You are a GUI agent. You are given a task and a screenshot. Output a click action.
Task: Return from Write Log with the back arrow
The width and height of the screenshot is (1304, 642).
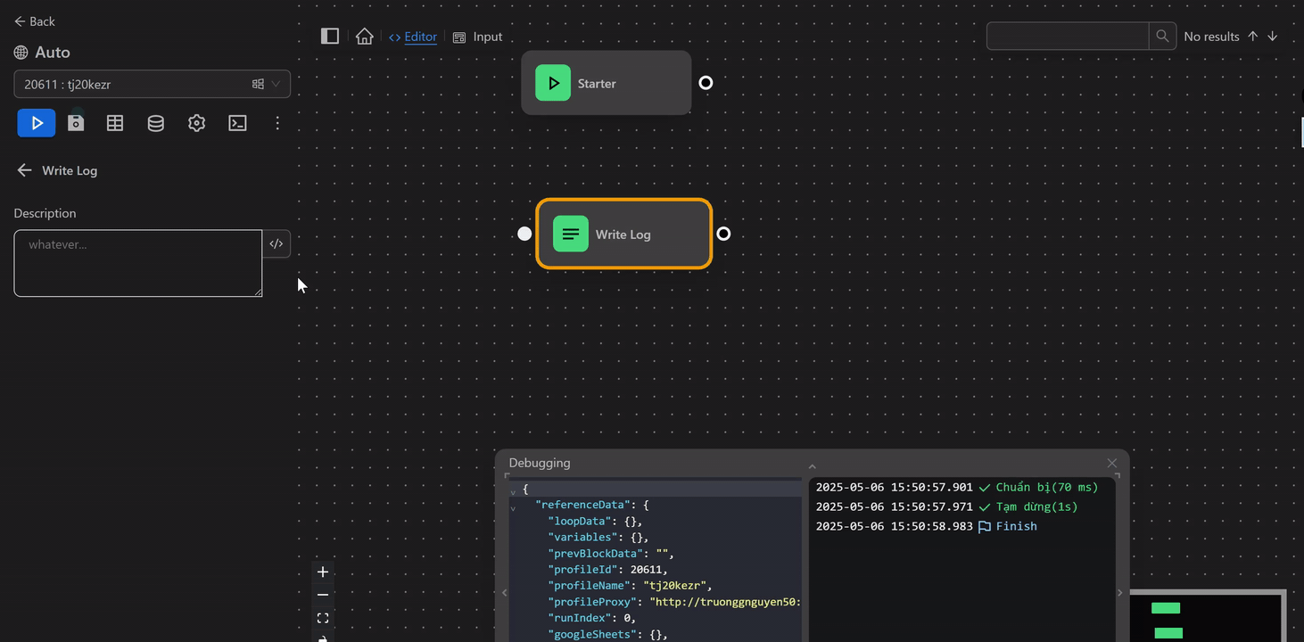[24, 170]
